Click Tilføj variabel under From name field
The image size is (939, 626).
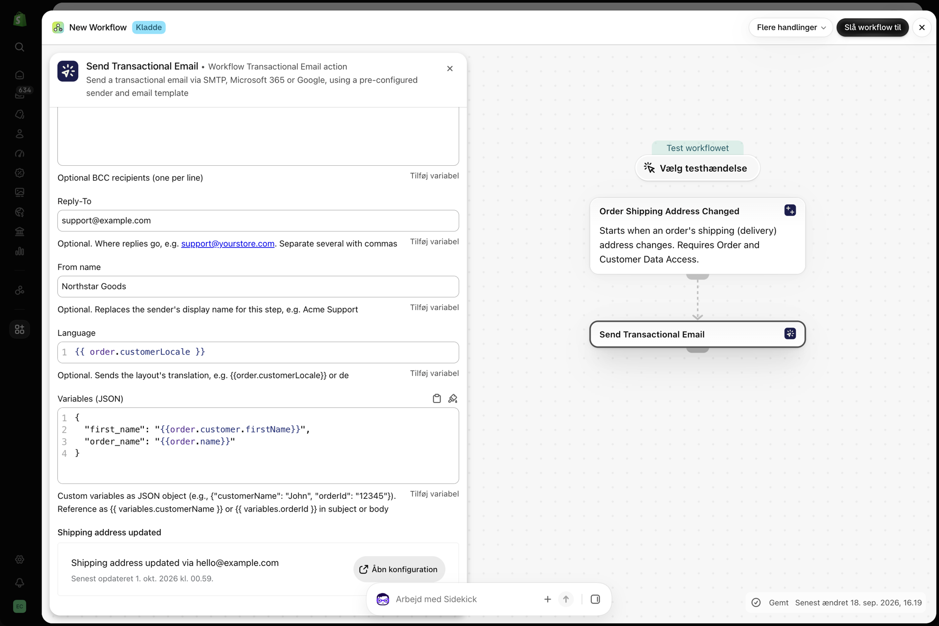pos(434,308)
